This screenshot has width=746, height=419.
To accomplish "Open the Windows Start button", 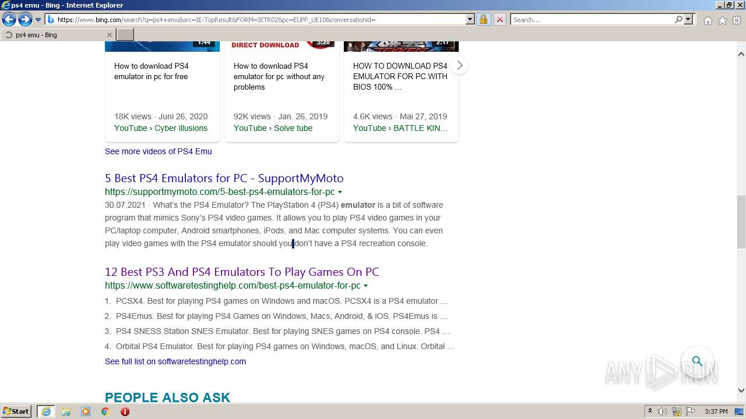I will coord(16,411).
